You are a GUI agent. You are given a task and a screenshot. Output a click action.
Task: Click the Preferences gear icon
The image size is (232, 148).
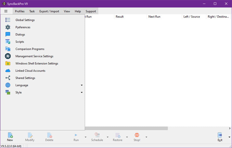tap(8, 27)
